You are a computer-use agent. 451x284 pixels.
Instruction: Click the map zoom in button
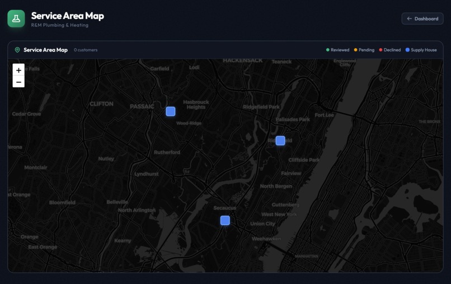pos(18,70)
